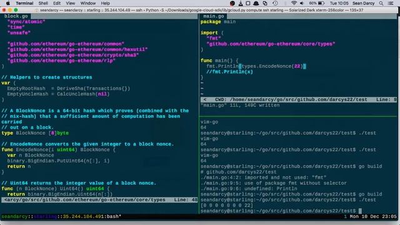
Task: Click the 'type BlockNonce [8]byte' line
Action: point(35,133)
